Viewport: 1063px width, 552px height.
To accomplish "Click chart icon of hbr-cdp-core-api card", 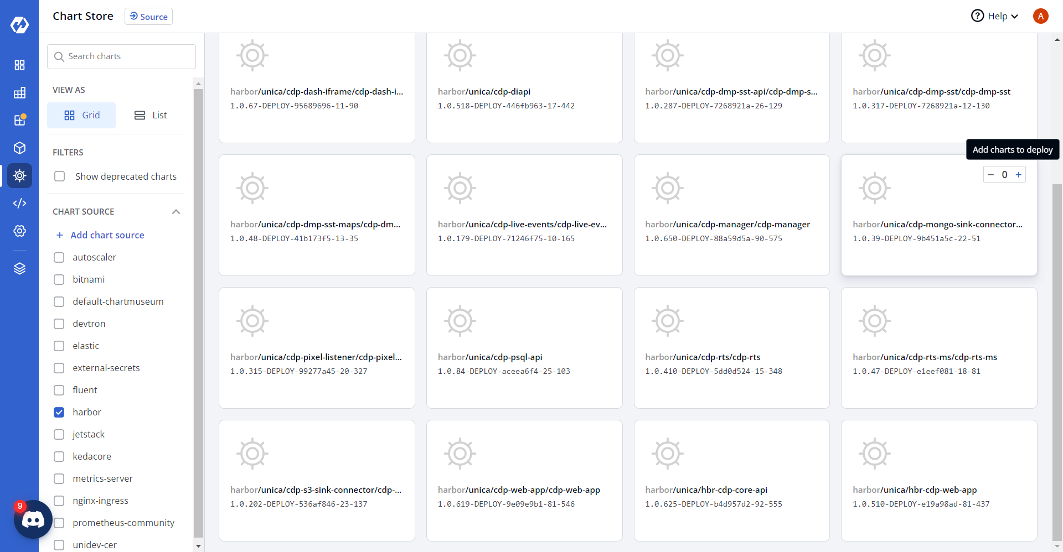I will point(668,454).
